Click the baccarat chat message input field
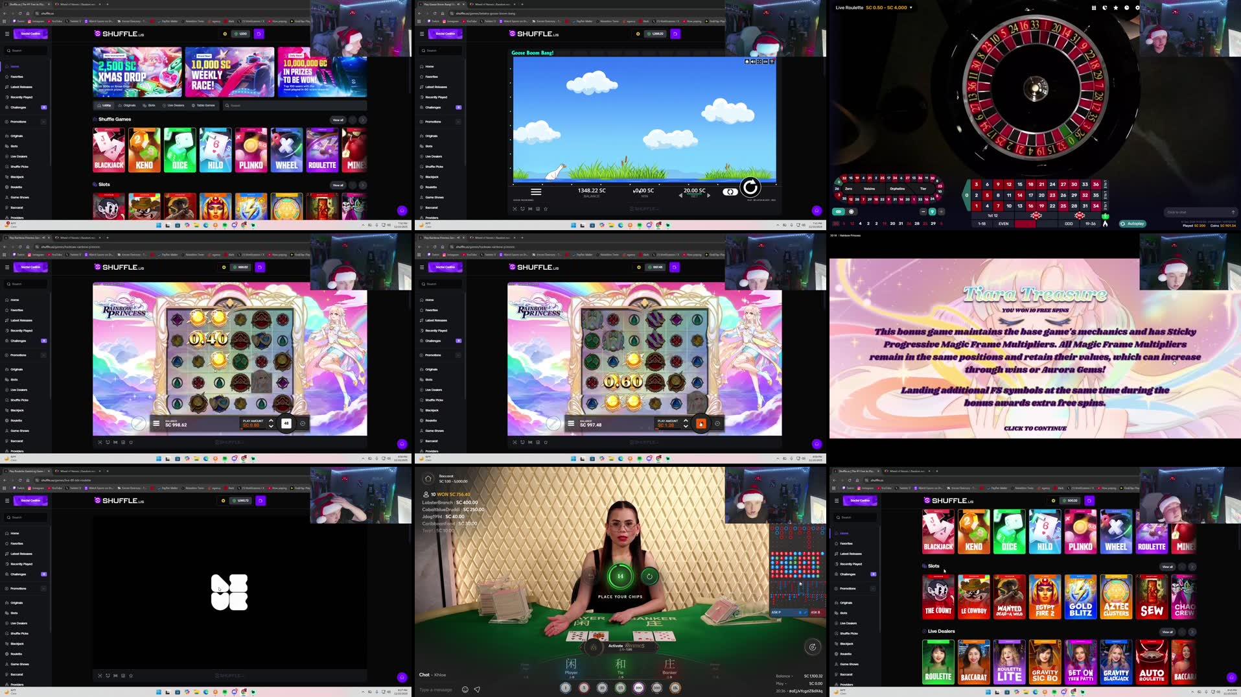The image size is (1241, 697). point(435,689)
